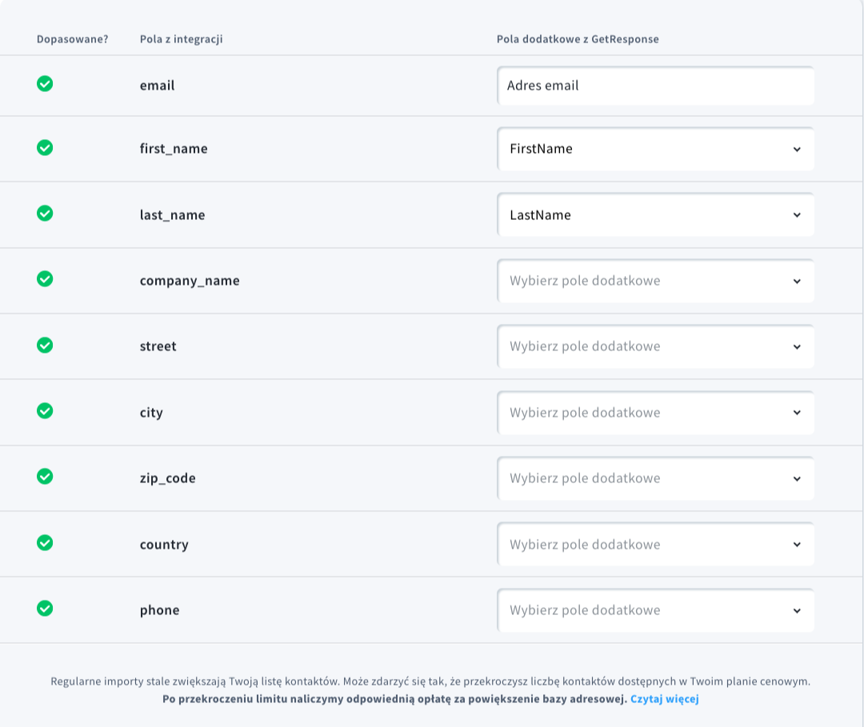
Task: Choose a custom field for company_name
Action: [x=655, y=281]
